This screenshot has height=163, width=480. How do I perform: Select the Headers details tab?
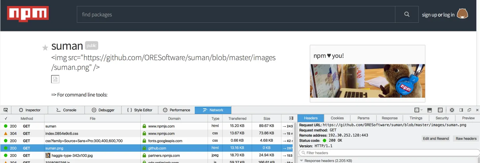(x=311, y=118)
